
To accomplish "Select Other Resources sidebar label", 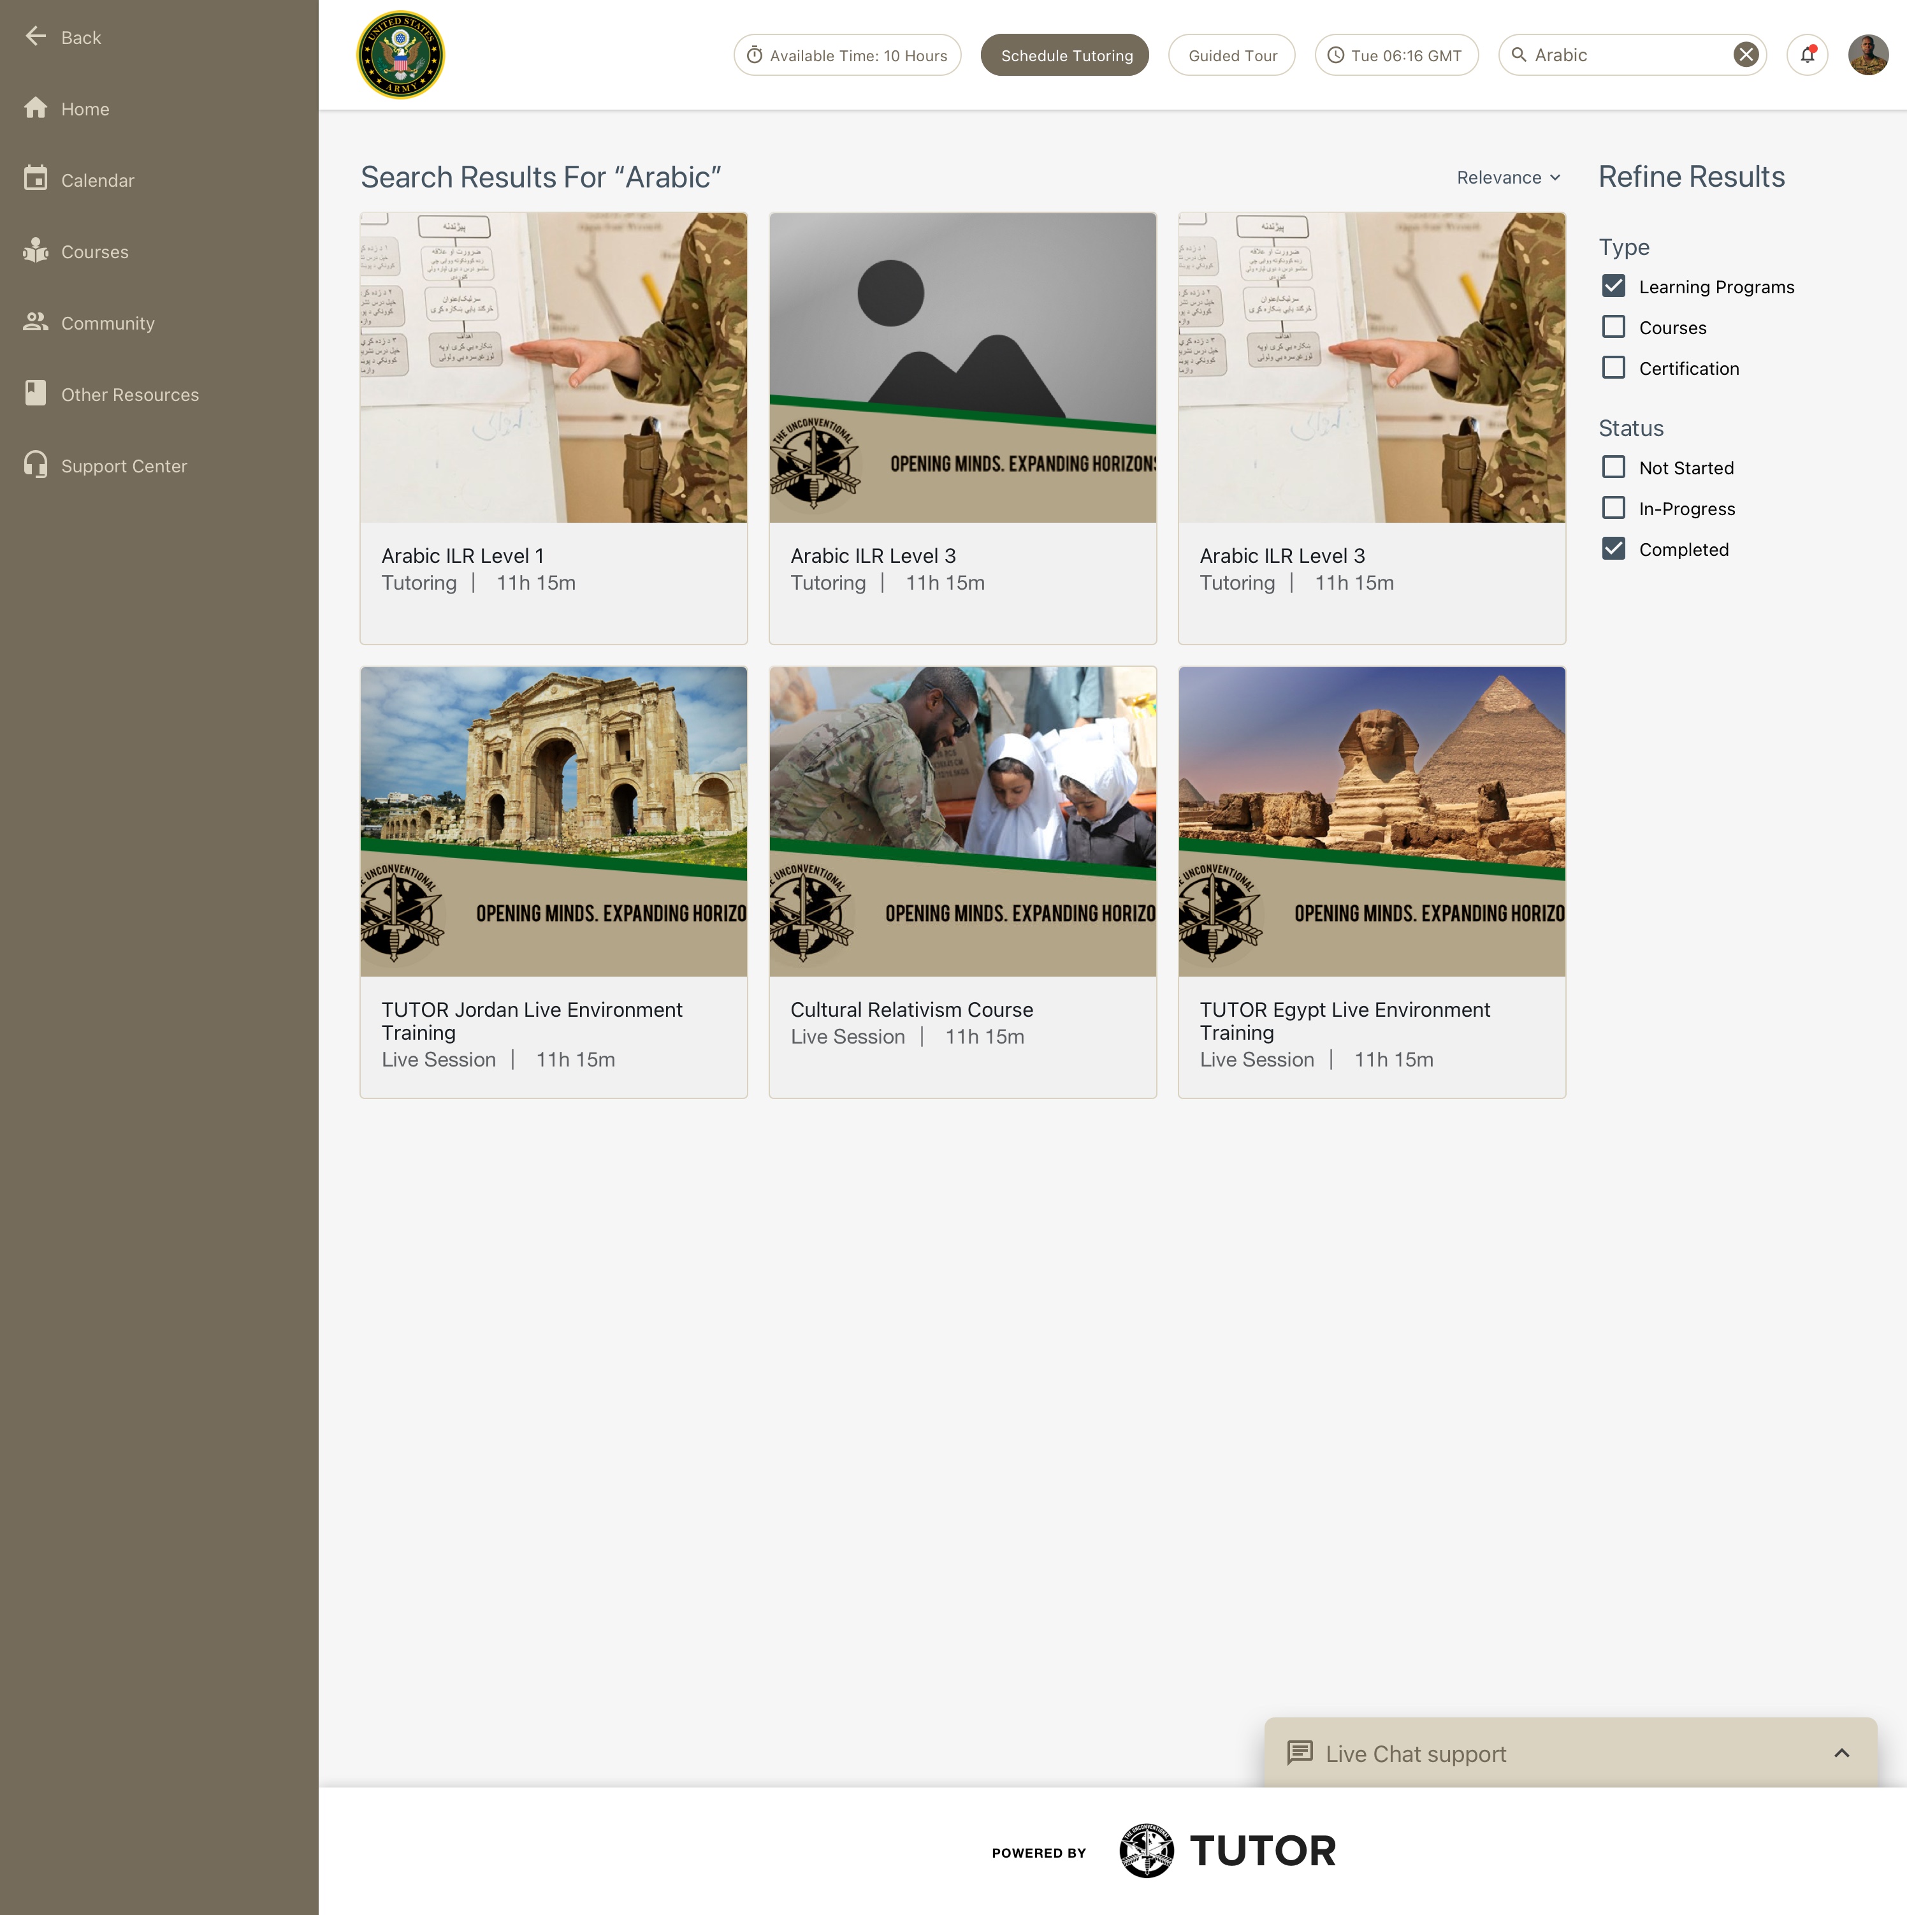I will pyautogui.click(x=130, y=395).
